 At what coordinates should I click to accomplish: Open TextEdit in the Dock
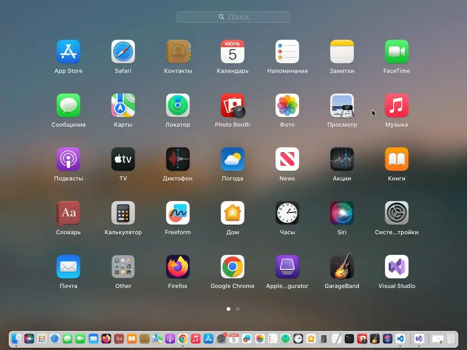(336, 339)
